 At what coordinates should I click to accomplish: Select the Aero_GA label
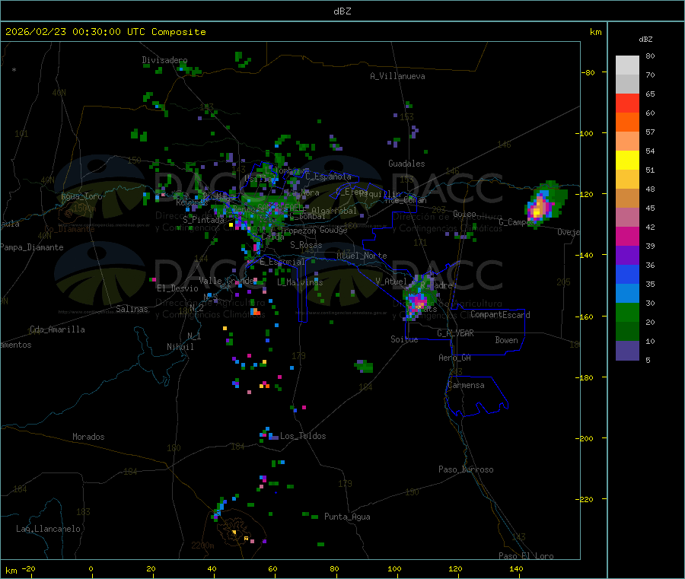(x=455, y=358)
